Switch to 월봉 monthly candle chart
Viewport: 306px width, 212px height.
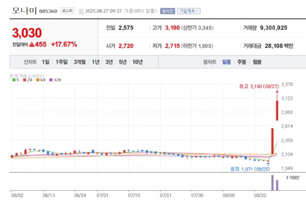pyautogui.click(x=257, y=62)
